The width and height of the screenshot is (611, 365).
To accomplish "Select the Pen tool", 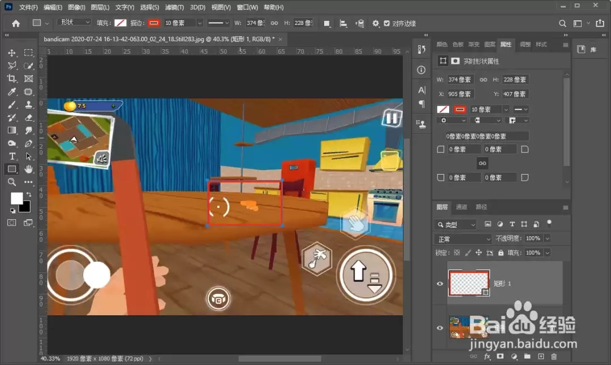I will pyautogui.click(x=28, y=143).
